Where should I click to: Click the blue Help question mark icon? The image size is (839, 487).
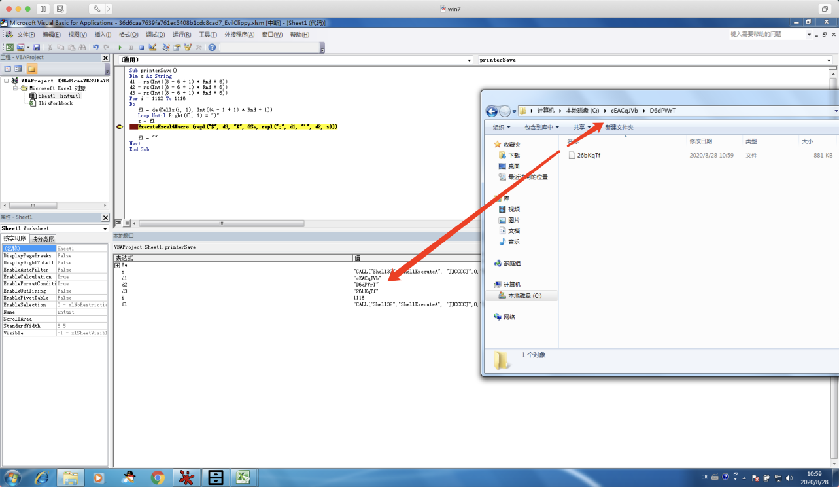(212, 47)
